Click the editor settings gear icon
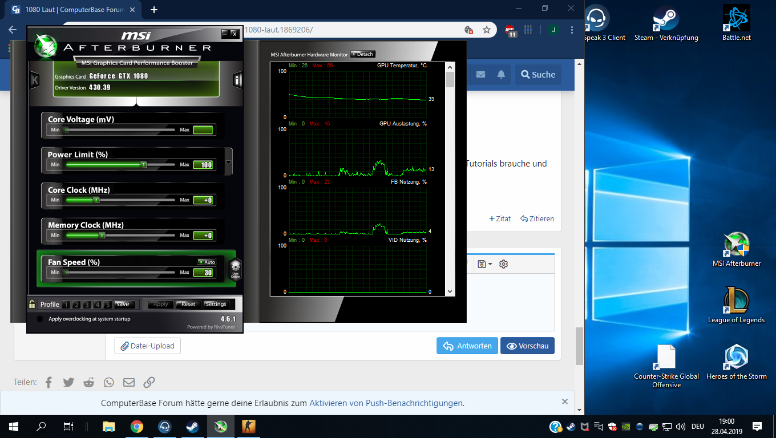The height and width of the screenshot is (438, 776). click(x=503, y=264)
